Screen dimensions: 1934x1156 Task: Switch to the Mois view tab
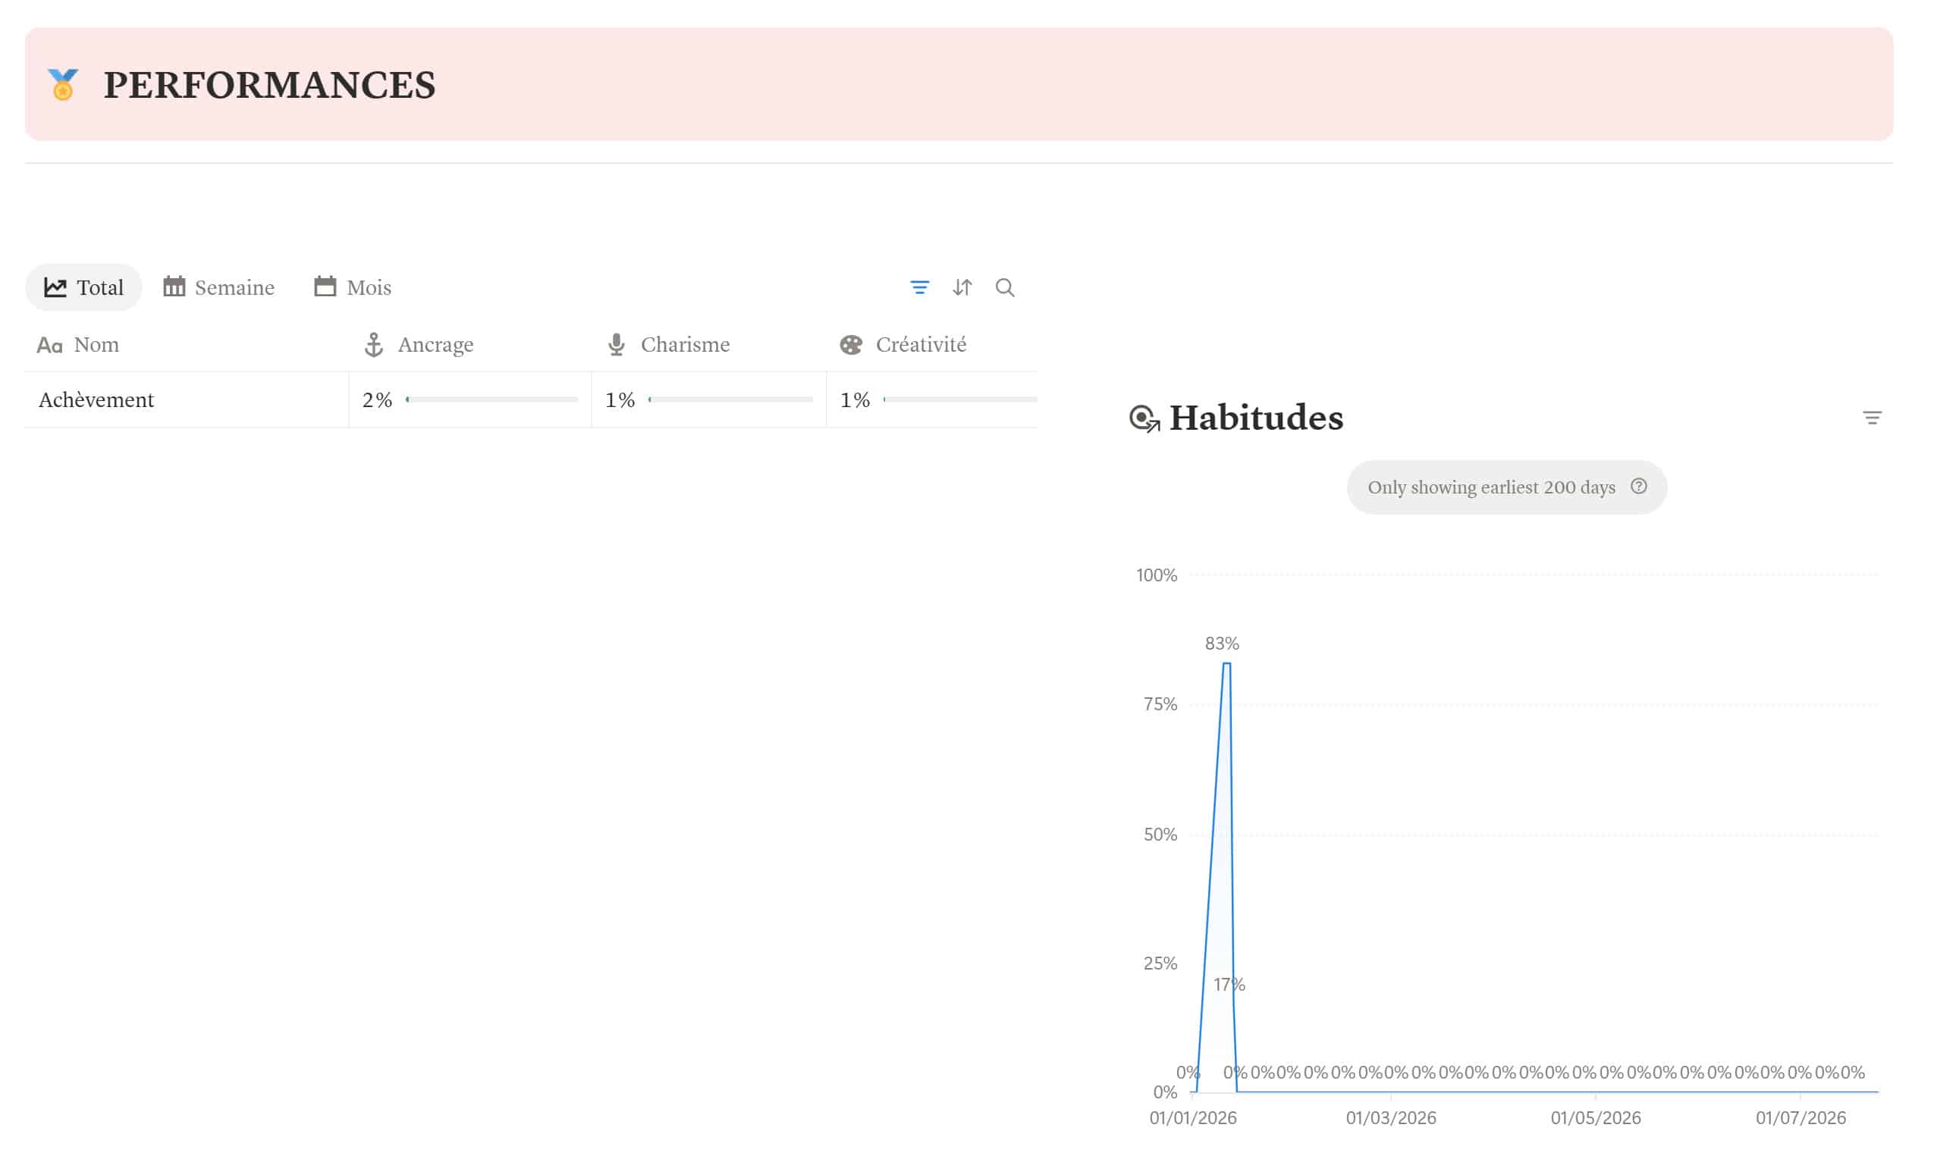click(x=352, y=287)
